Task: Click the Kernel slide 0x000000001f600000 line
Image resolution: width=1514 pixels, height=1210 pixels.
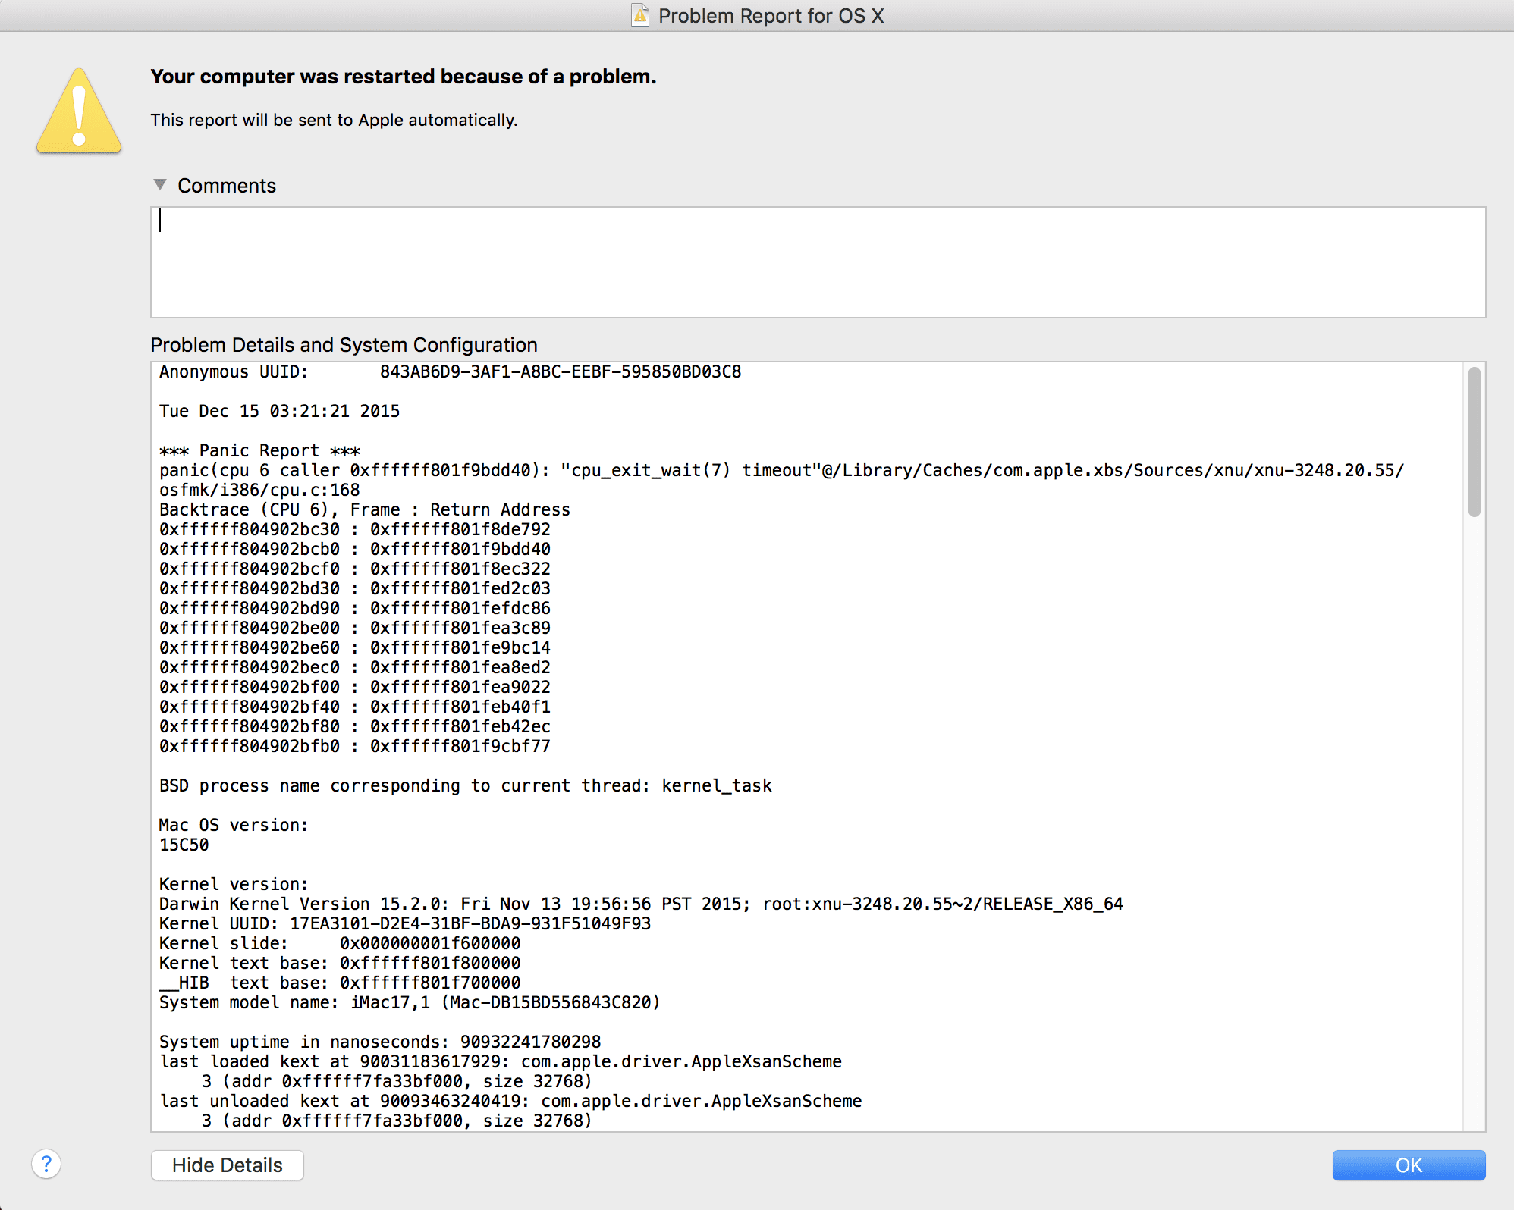Action: [340, 943]
